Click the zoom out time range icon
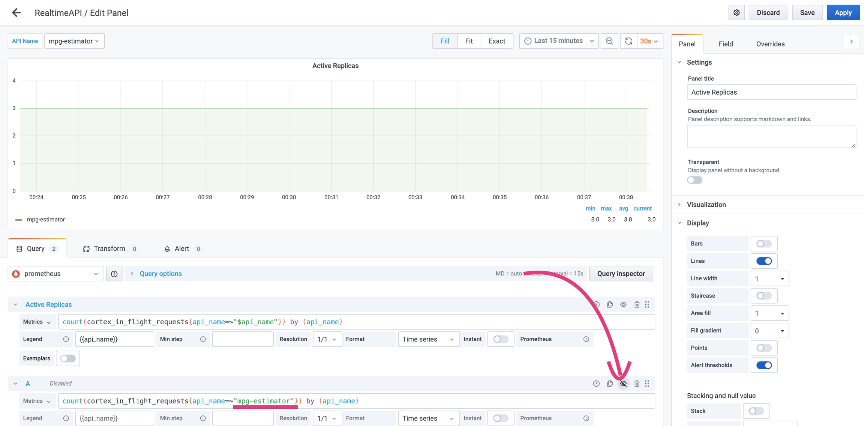Viewport: 864px width, 426px height. (x=609, y=41)
